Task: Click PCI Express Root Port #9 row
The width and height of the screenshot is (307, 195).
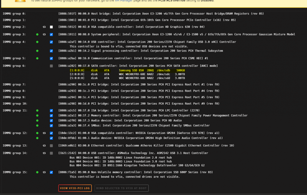Action: click(139, 103)
